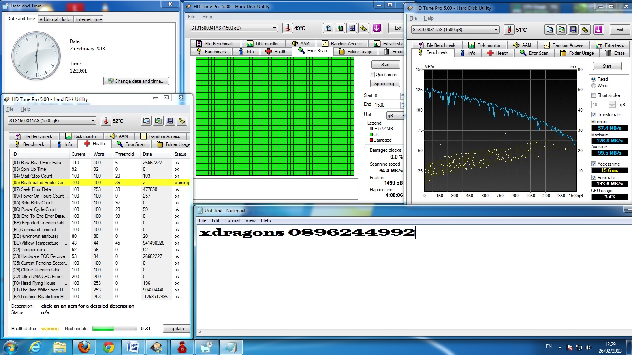Click the purple down-arrow icon in the 51°C HD Tune window
This screenshot has width=632, height=355.
pyautogui.click(x=599, y=30)
